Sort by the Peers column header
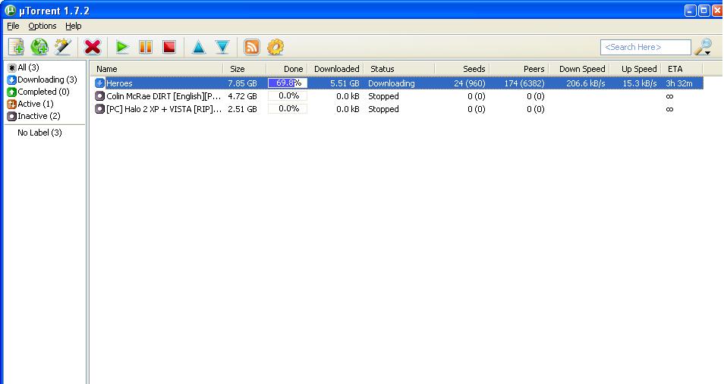This screenshot has height=384, width=724. coord(519,69)
